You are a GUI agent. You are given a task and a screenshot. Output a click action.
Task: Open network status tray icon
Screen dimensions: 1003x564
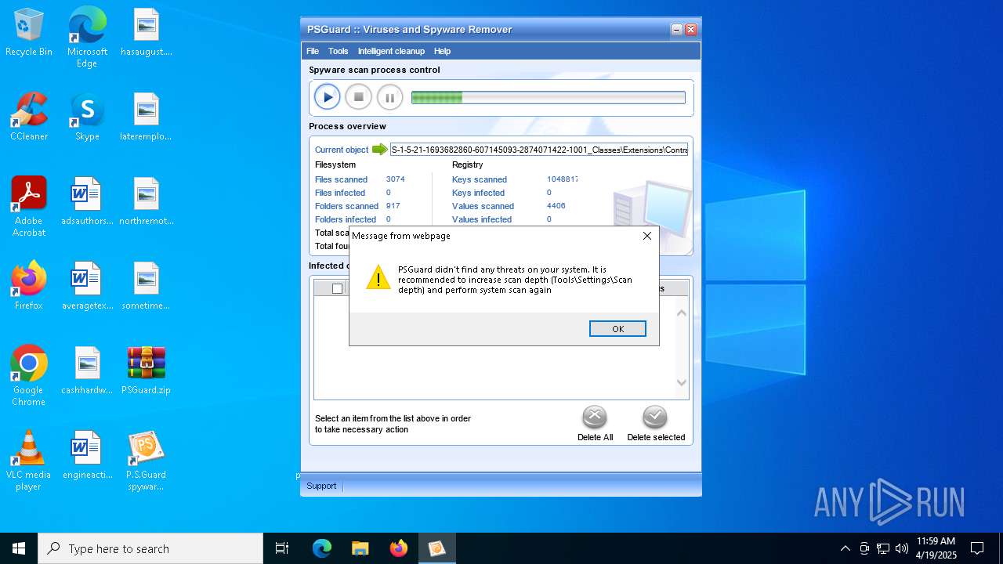(883, 548)
